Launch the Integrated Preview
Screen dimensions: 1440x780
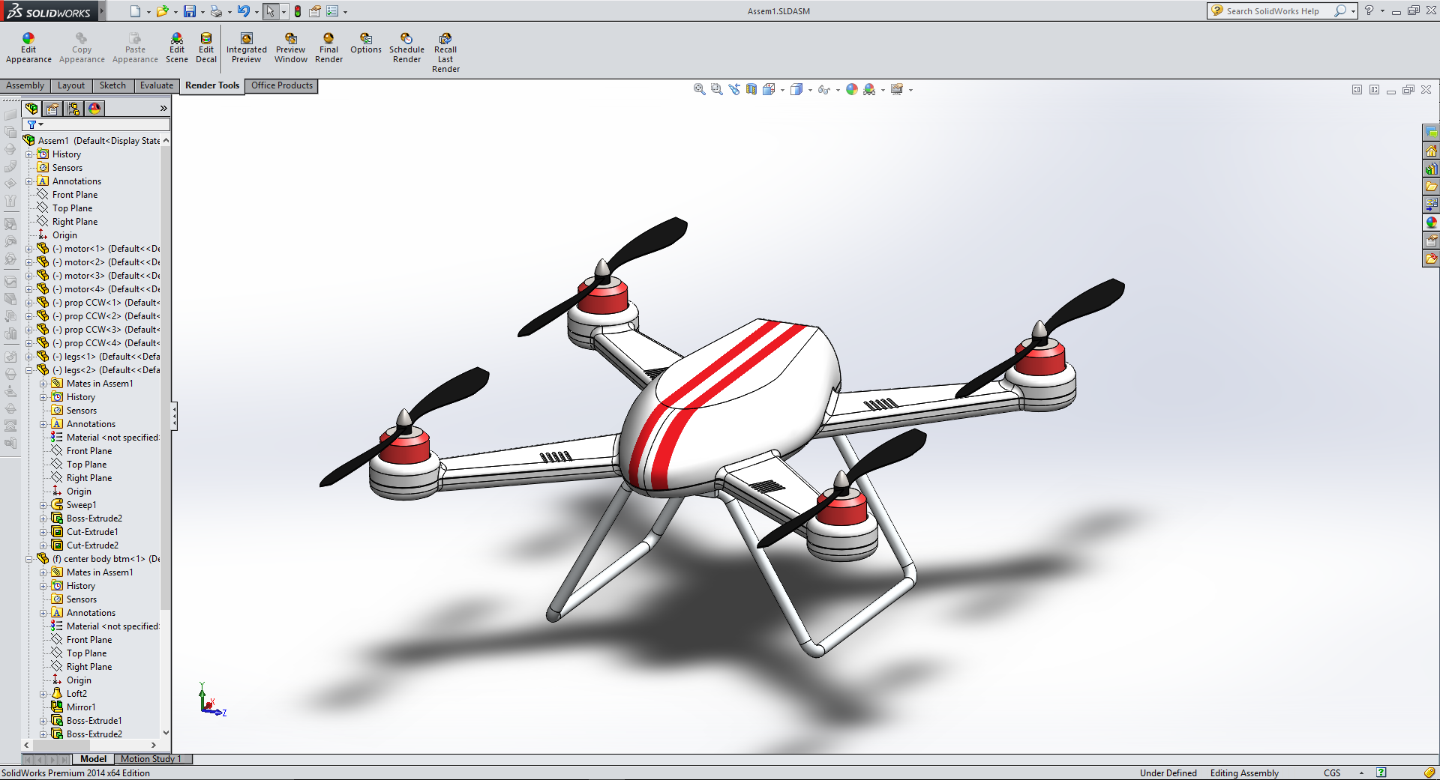pyautogui.click(x=246, y=48)
